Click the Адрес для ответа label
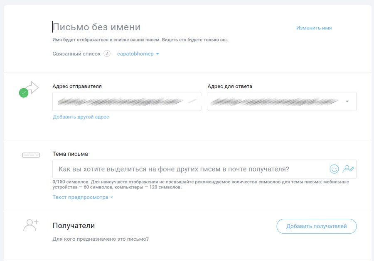This screenshot has width=374, height=261. [230, 86]
